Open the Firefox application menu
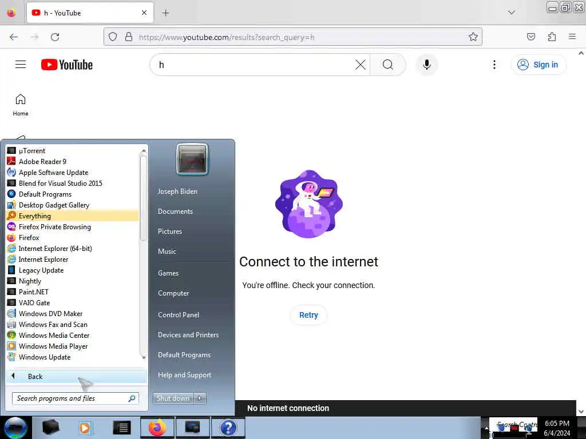The width and height of the screenshot is (586, 439). click(572, 37)
